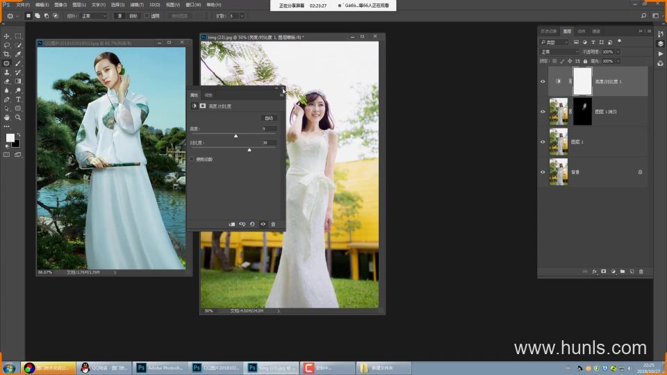The height and width of the screenshot is (375, 667).
Task: Toggle lock all on layer
Action: (585, 61)
